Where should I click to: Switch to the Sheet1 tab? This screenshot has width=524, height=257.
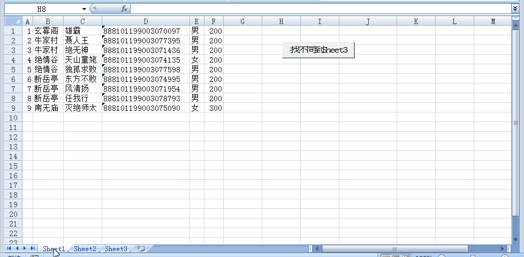coord(54,248)
